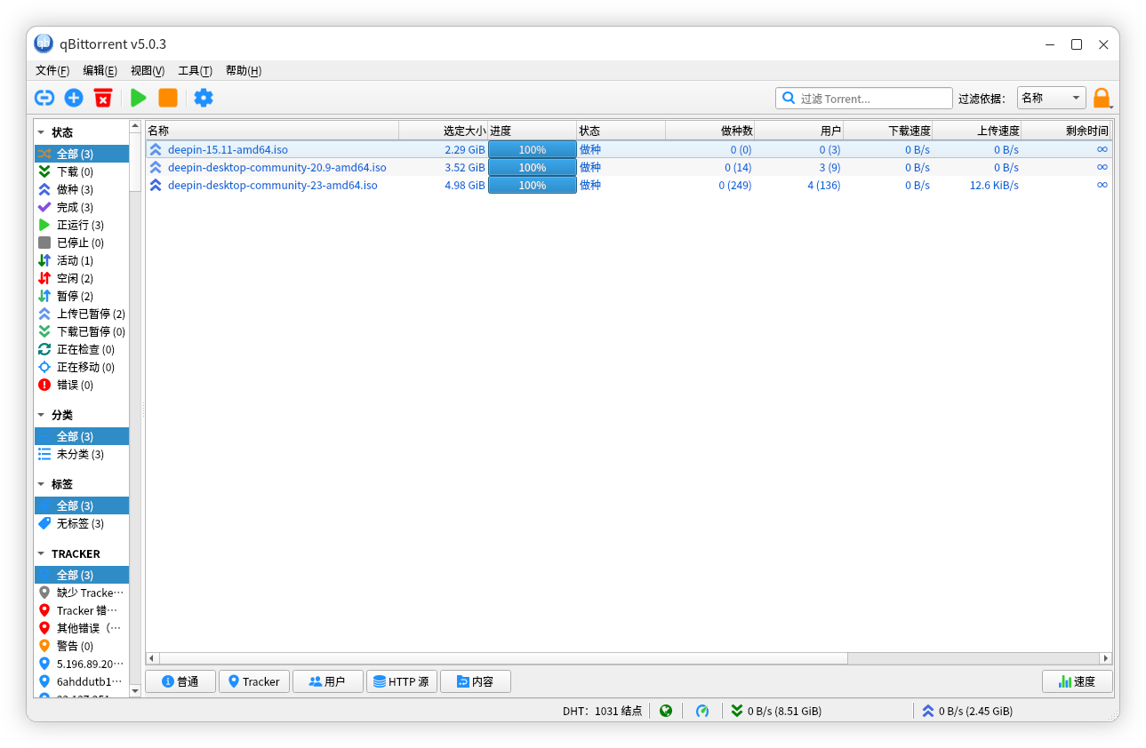The image size is (1146, 748).
Task: Click the globe connection status icon
Action: point(666,711)
